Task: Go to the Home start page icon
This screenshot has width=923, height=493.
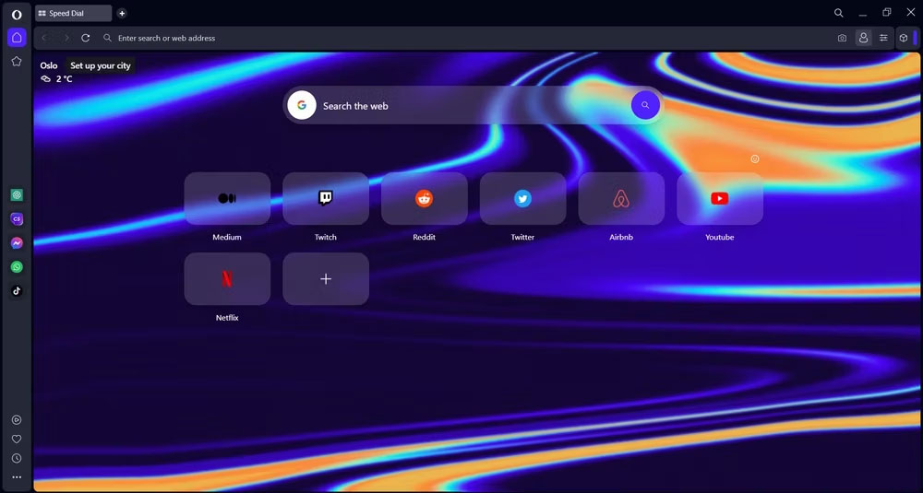Action: 17,38
